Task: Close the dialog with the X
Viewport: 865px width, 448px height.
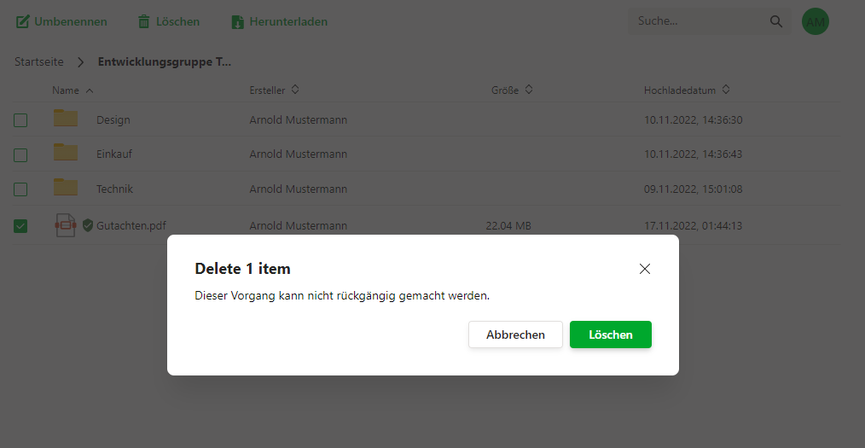Action: pos(644,269)
